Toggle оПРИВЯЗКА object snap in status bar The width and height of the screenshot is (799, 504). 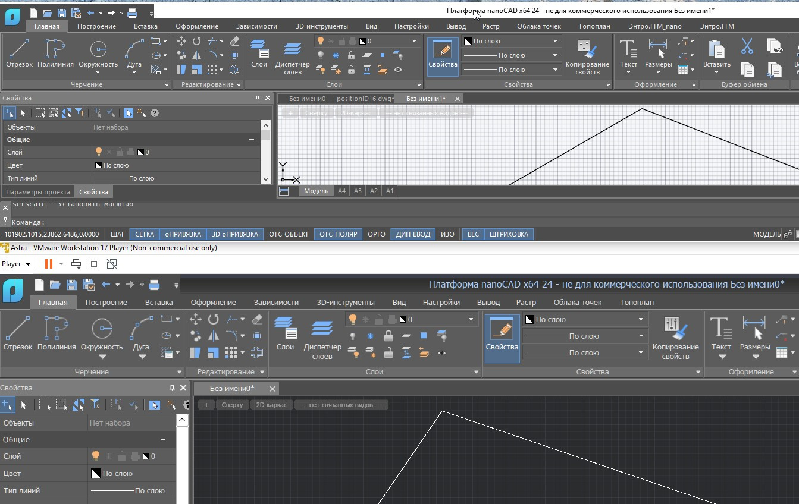click(x=183, y=234)
